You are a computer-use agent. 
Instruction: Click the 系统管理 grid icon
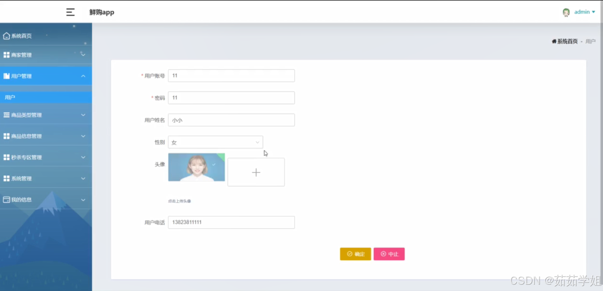tap(6, 179)
